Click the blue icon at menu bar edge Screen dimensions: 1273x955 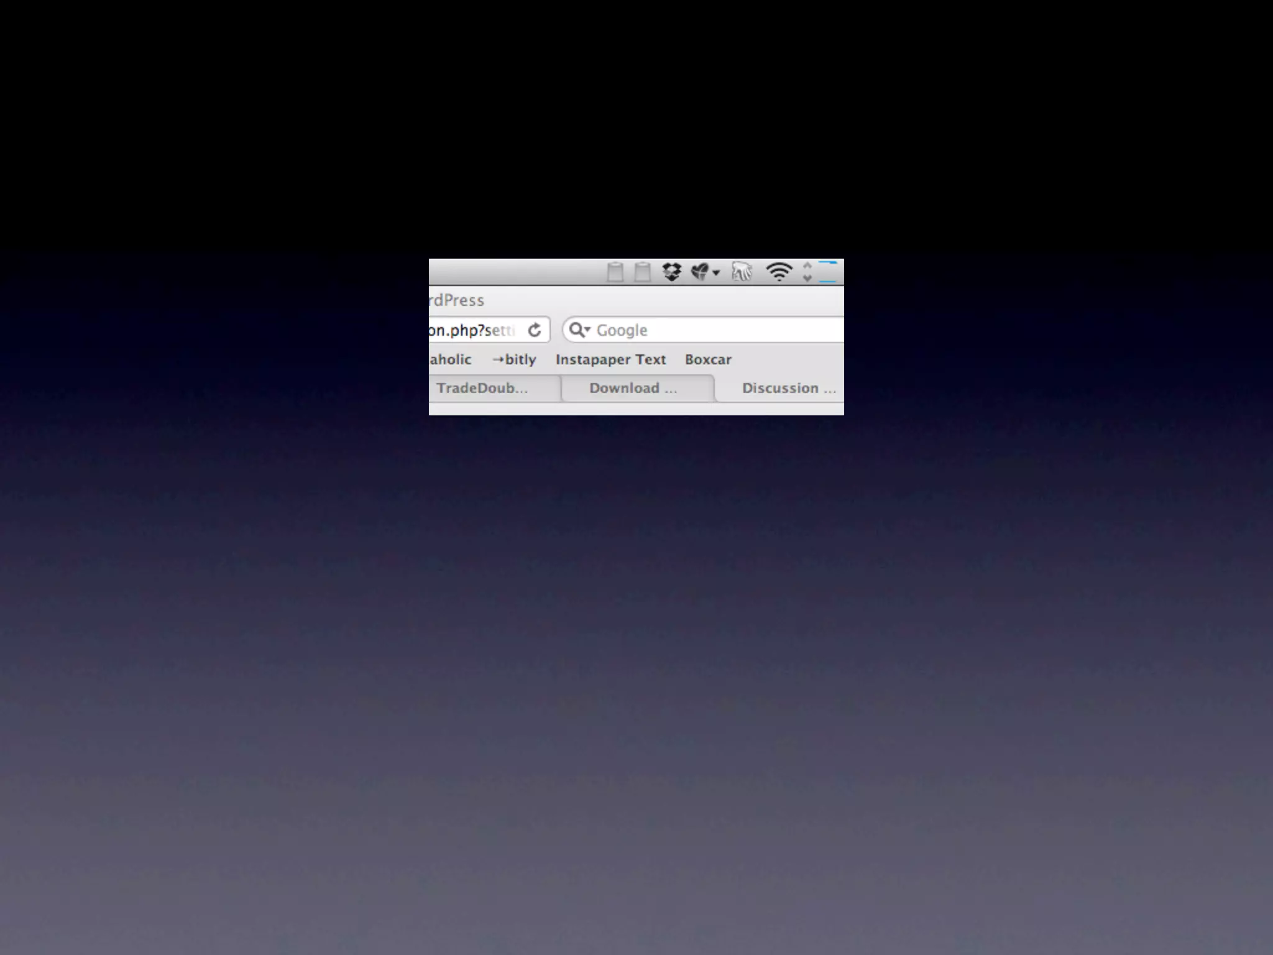(829, 272)
